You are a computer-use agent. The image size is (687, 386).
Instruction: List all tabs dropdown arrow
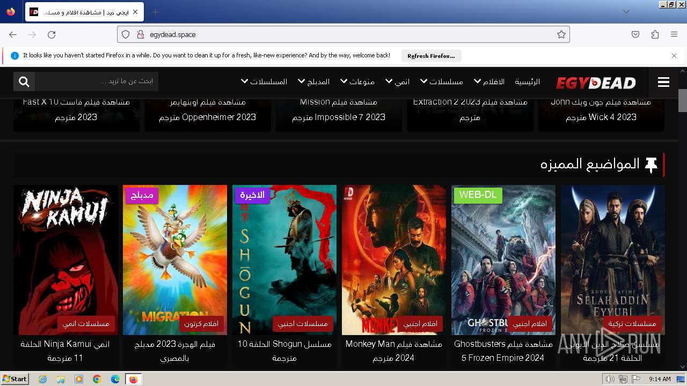626,12
